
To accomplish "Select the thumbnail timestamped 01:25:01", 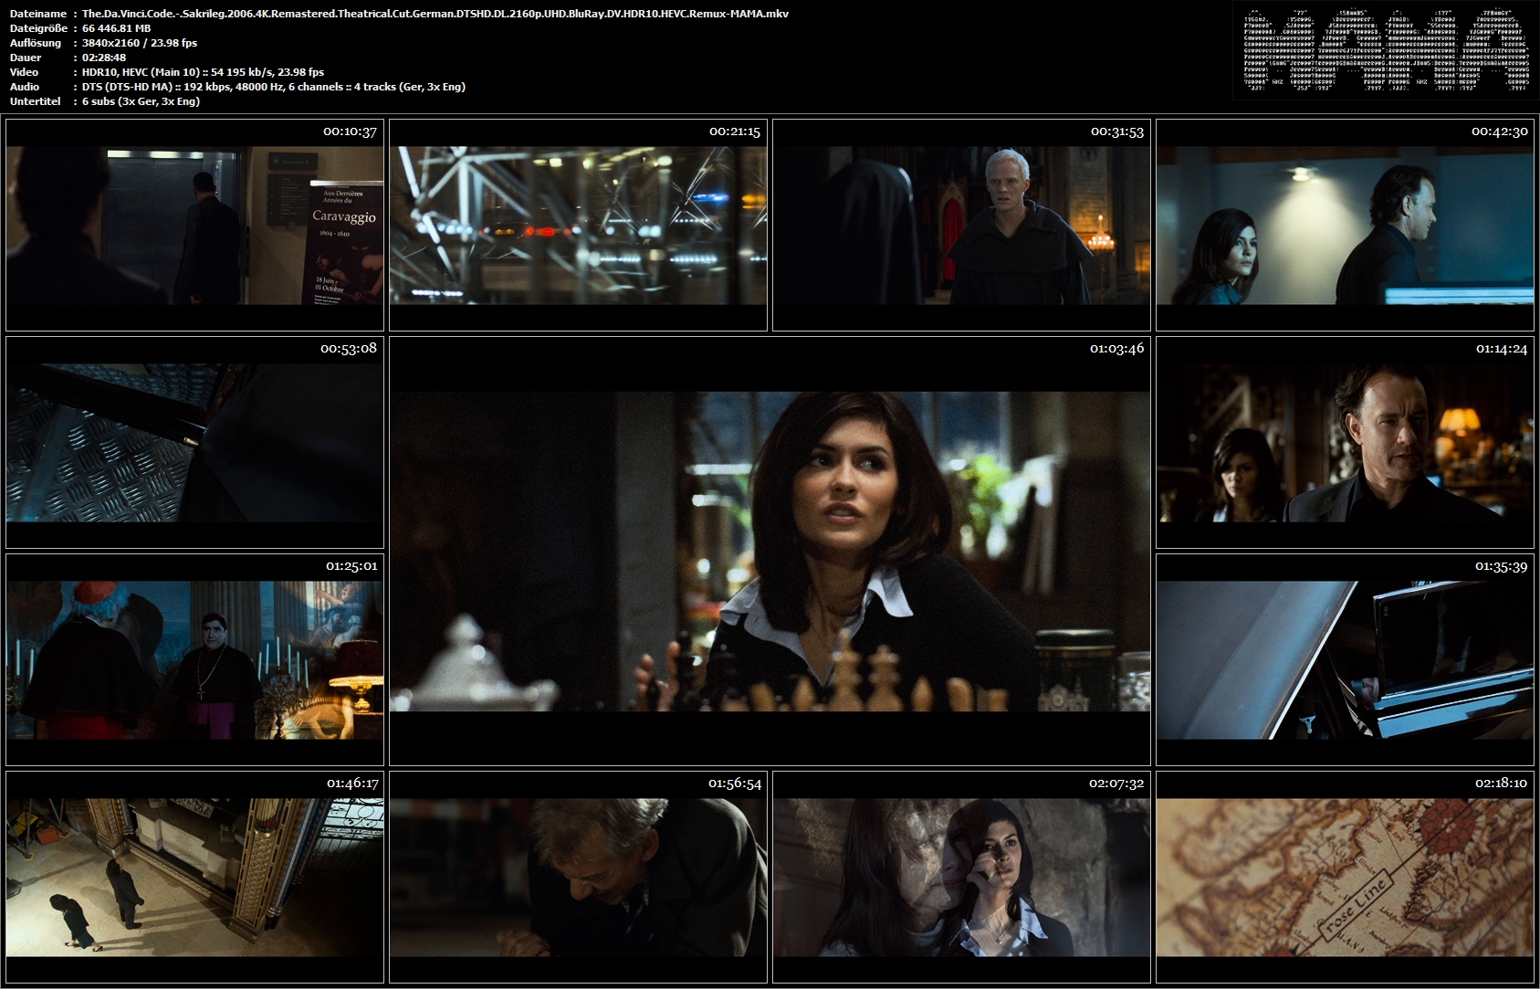I will point(194,659).
